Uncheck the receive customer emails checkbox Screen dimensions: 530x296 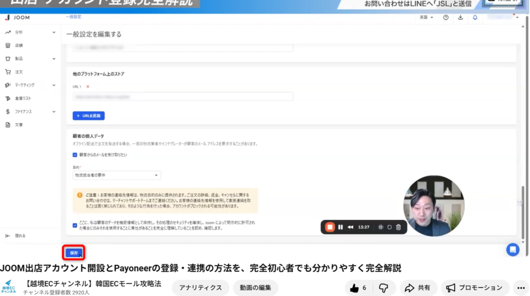click(76, 155)
